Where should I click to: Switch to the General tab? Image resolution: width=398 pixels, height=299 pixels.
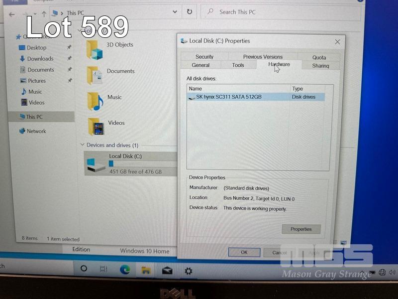click(x=200, y=65)
